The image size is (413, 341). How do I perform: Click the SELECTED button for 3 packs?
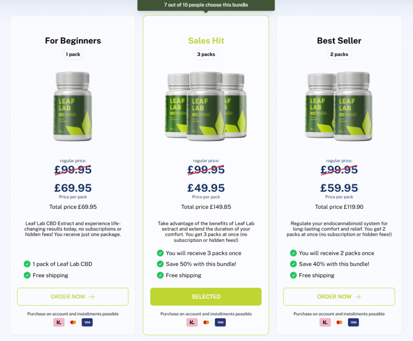pyautogui.click(x=206, y=297)
